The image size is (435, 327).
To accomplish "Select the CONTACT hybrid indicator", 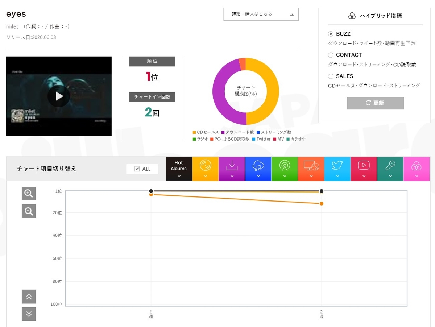I will point(331,55).
